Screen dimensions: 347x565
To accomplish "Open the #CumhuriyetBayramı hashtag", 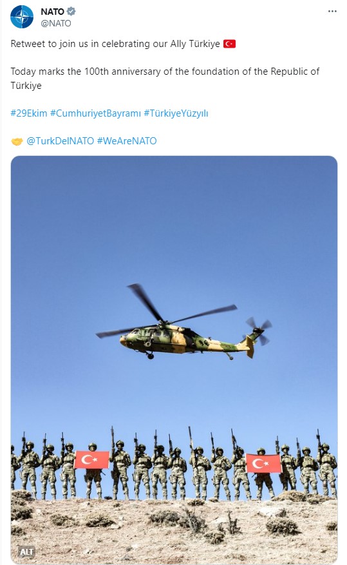I will tap(95, 113).
